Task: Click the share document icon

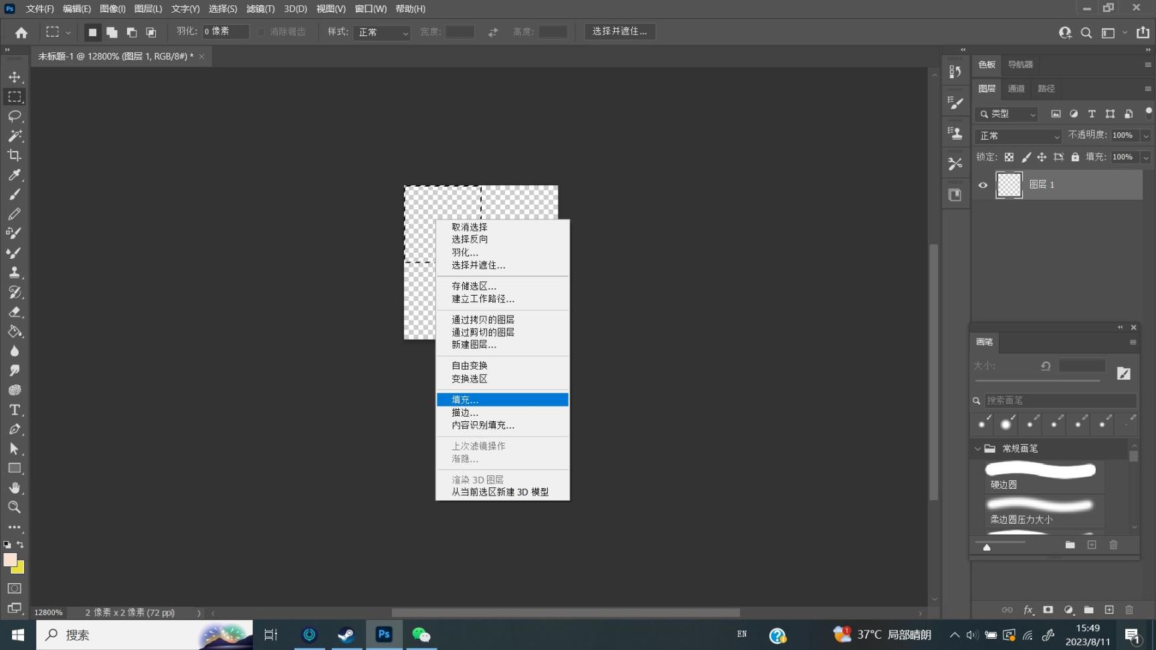Action: [1143, 32]
